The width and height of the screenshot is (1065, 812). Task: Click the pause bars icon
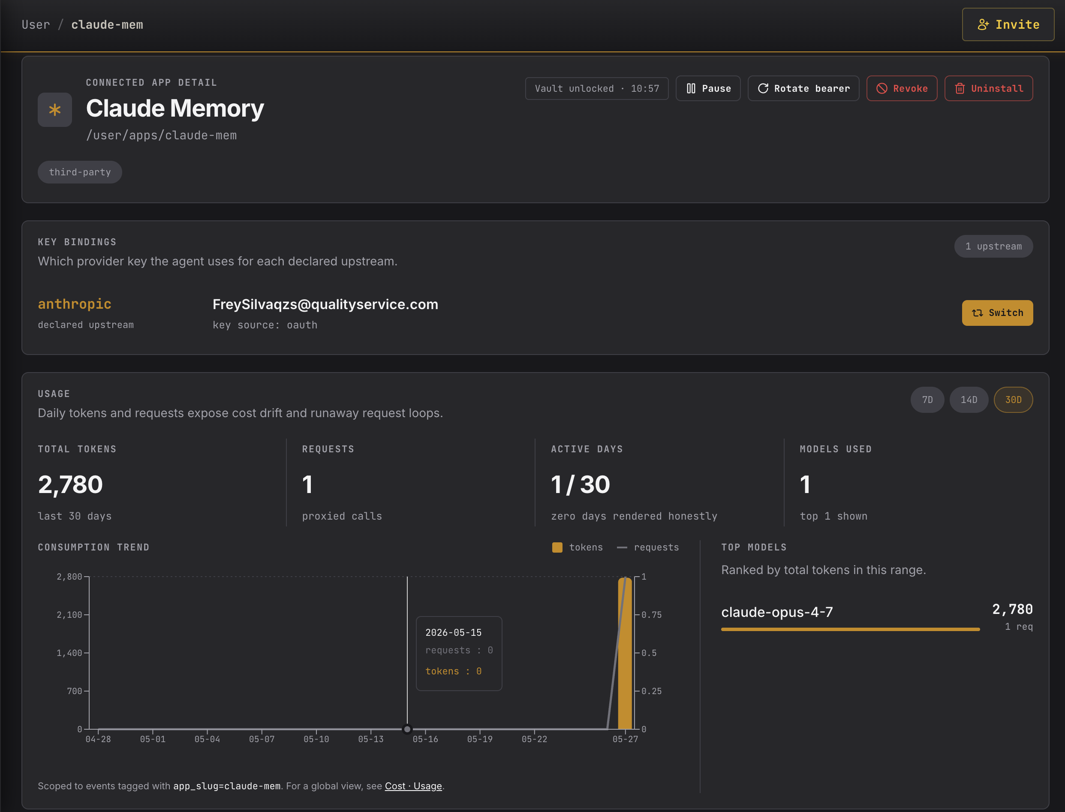click(691, 88)
